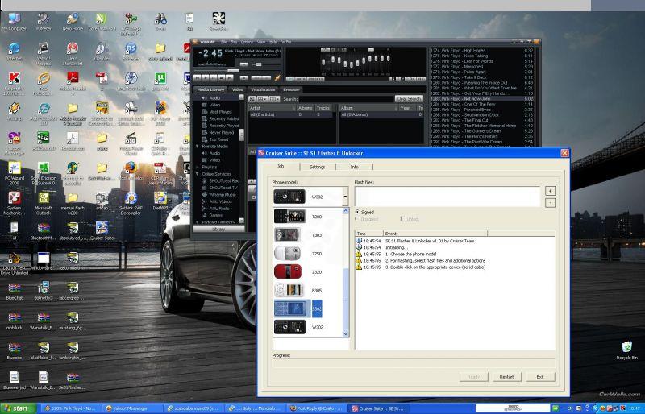The height and width of the screenshot is (414, 645).
Task: Open Sony Ericsson PC Suite 4.0 icon
Action: point(44,172)
